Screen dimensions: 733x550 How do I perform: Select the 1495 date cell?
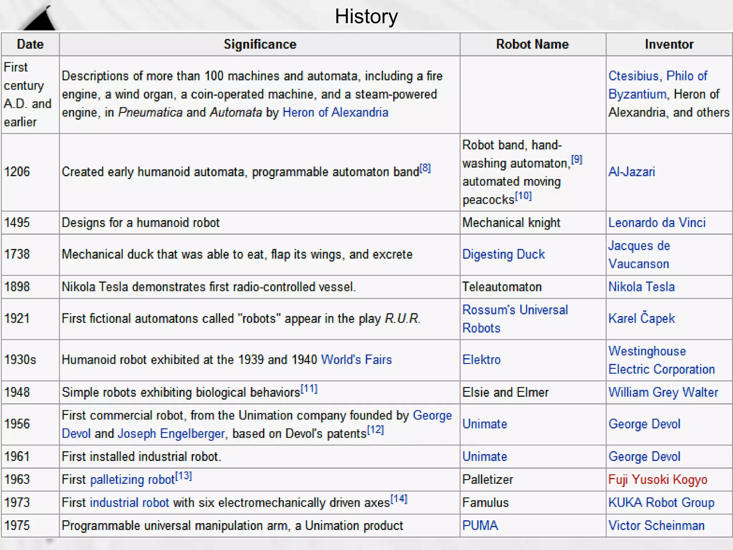(30, 223)
